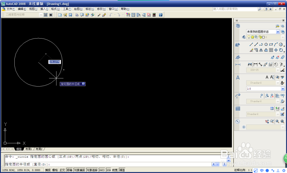This screenshot has width=287, height=173.
Task: Open the 编辑(E) menu
Action: [x=22, y=9]
